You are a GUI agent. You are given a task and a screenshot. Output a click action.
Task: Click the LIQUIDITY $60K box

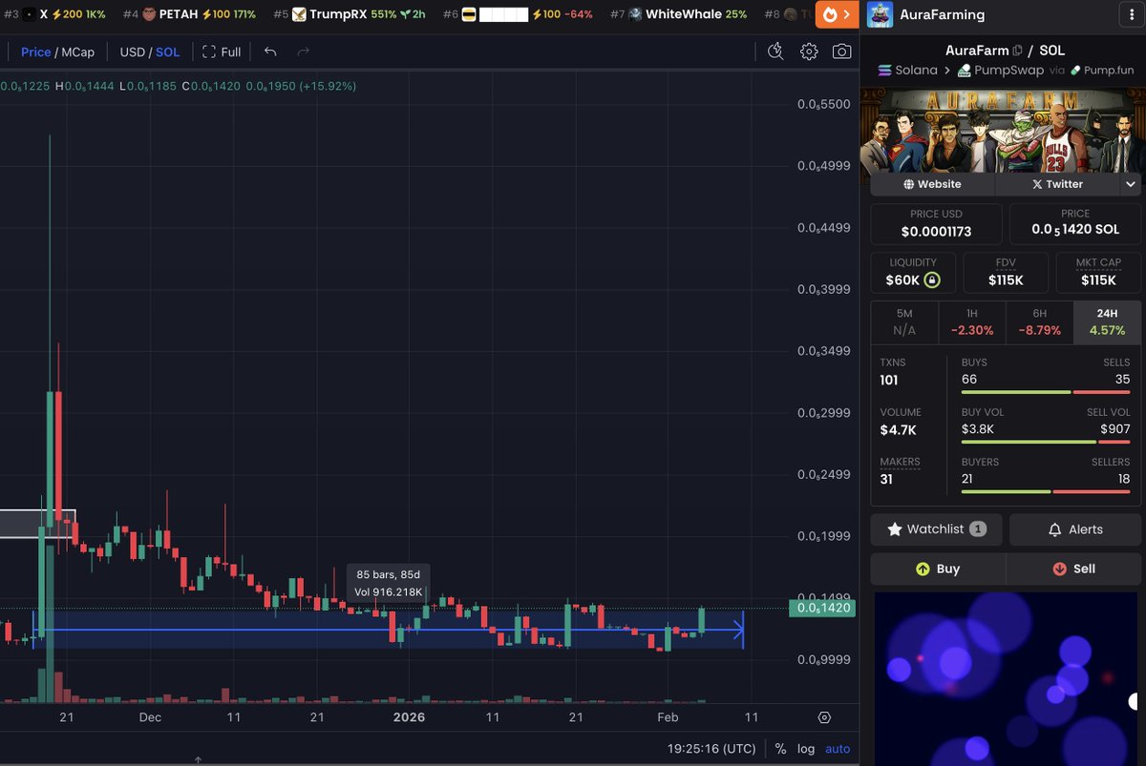pos(913,273)
